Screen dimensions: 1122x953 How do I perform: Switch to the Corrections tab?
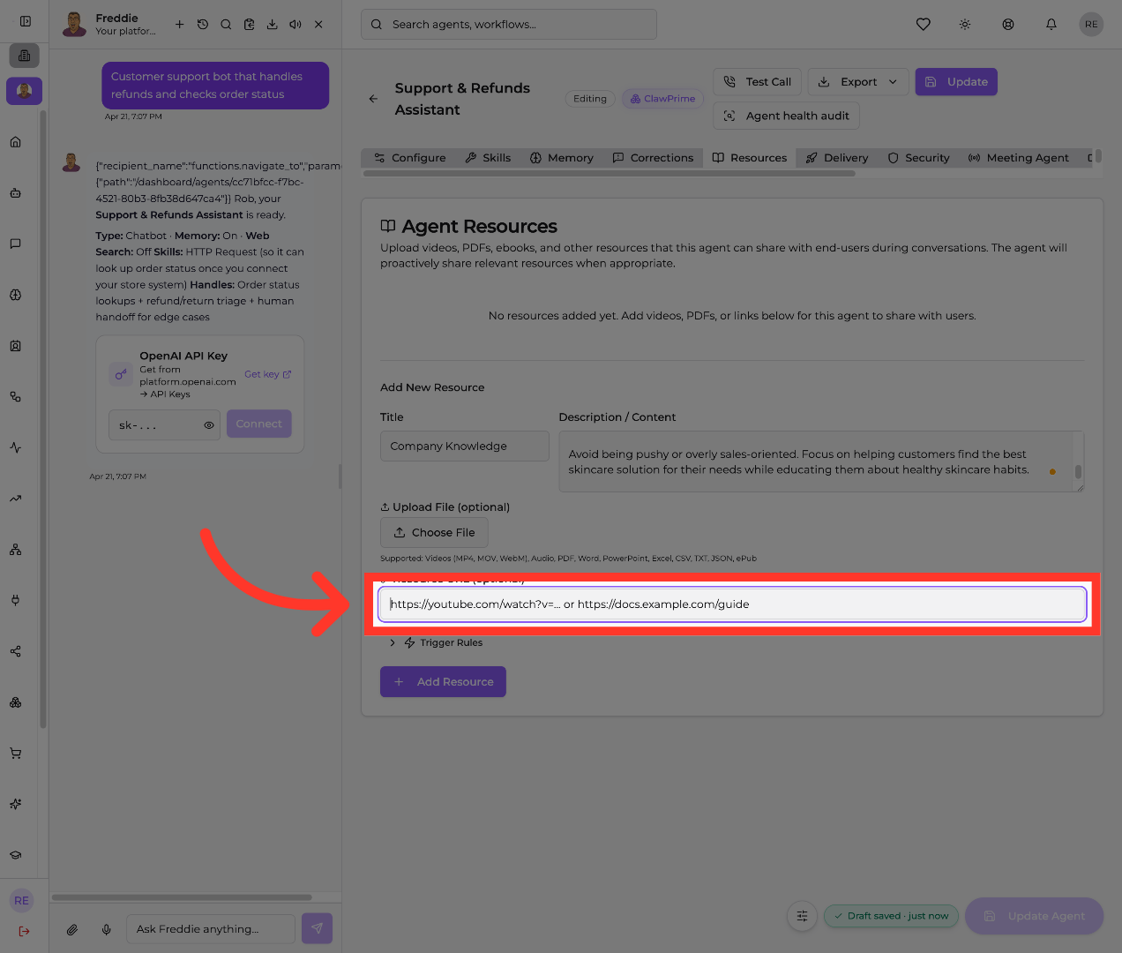pos(654,158)
